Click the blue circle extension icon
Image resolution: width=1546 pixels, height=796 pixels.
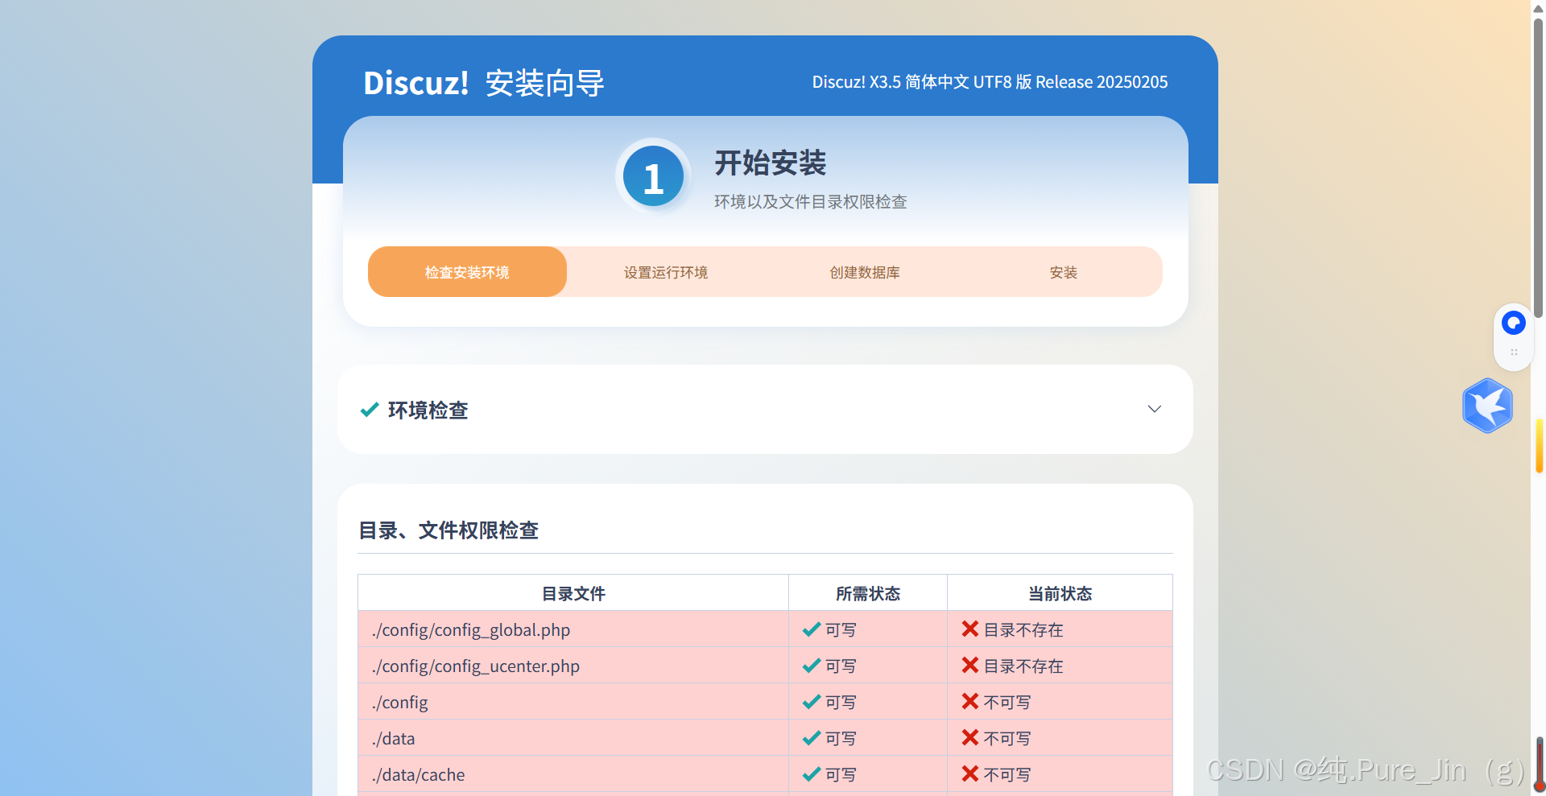tap(1514, 323)
